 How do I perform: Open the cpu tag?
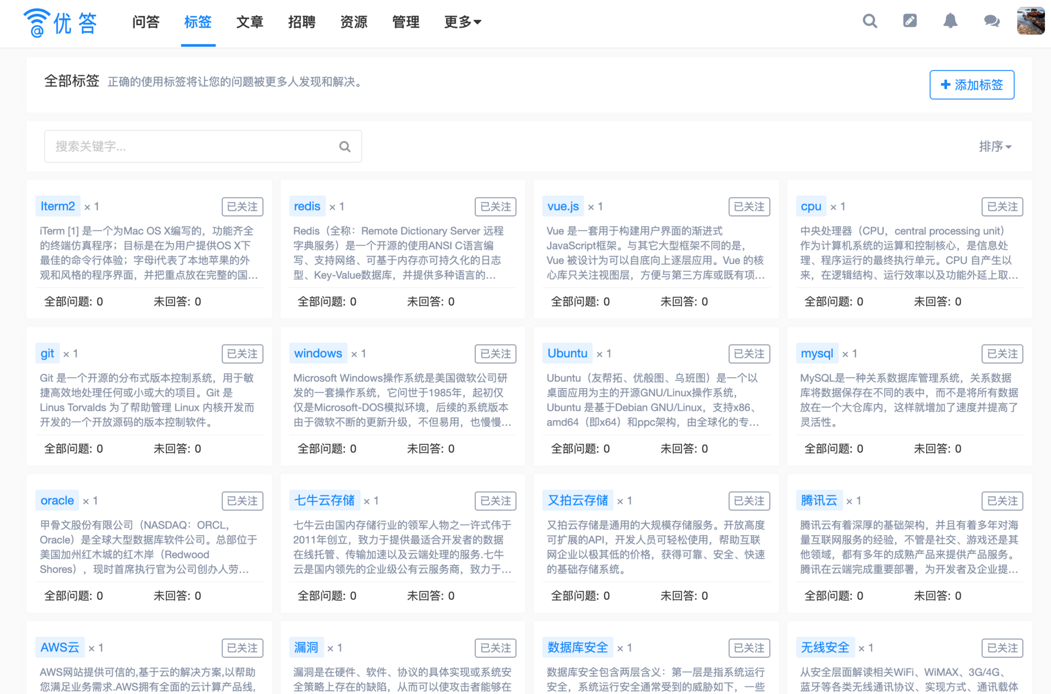(811, 206)
